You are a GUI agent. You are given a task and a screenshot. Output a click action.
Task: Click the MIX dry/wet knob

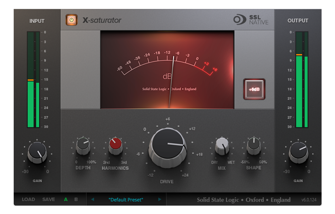point(222,146)
